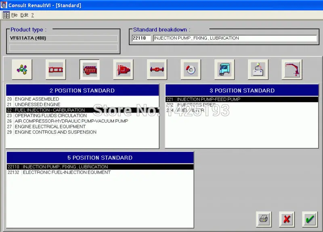Click the Consult RenaultVI title bar icon
The image size is (323, 232).
(x=4, y=5)
